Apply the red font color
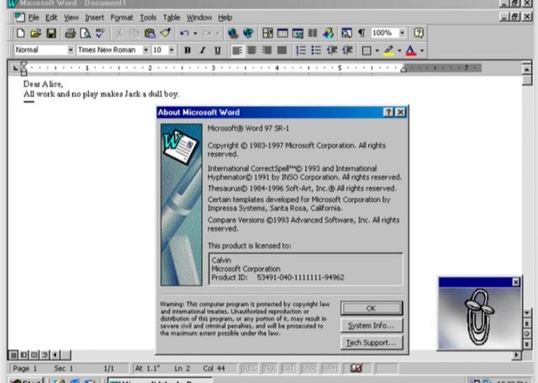 coord(411,51)
